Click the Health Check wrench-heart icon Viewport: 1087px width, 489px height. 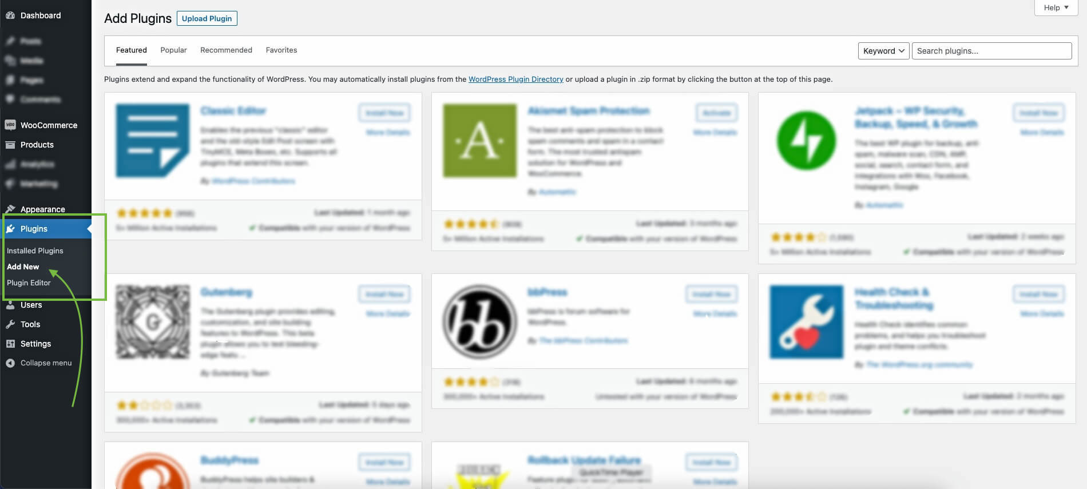(807, 322)
